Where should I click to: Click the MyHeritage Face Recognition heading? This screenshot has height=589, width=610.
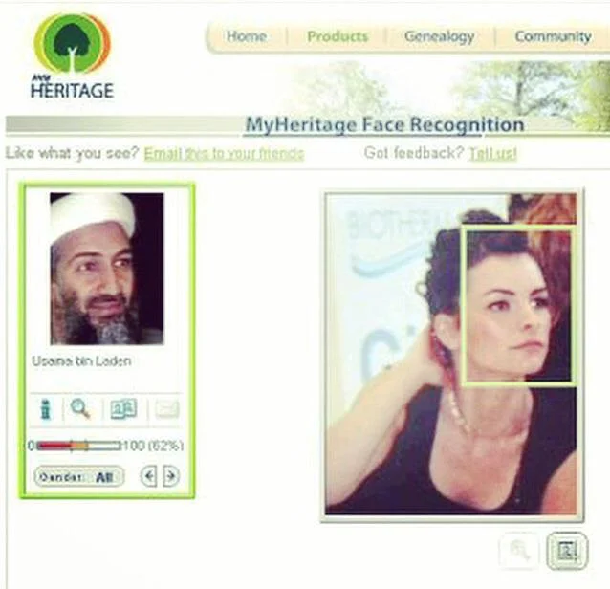tap(384, 125)
